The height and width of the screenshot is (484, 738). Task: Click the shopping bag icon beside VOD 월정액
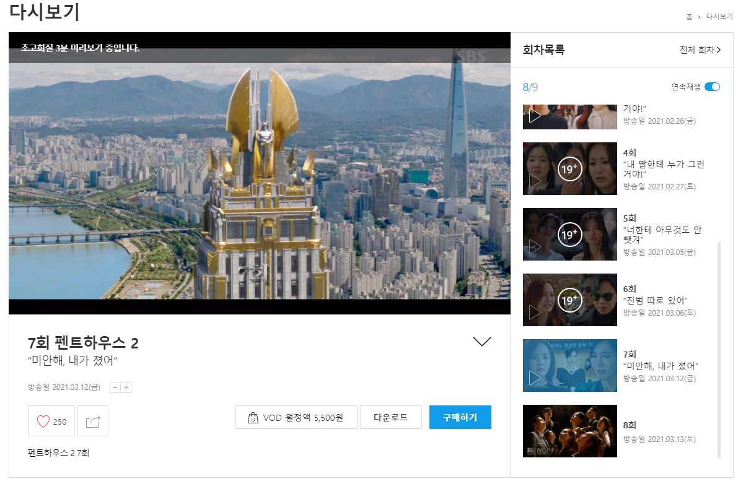point(253,418)
